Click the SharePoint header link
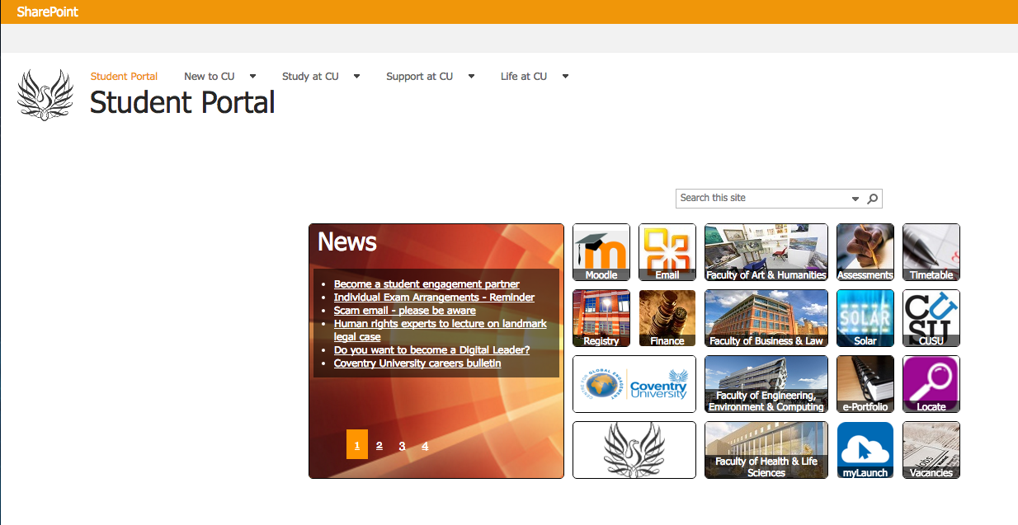The height and width of the screenshot is (525, 1018). coord(48,12)
